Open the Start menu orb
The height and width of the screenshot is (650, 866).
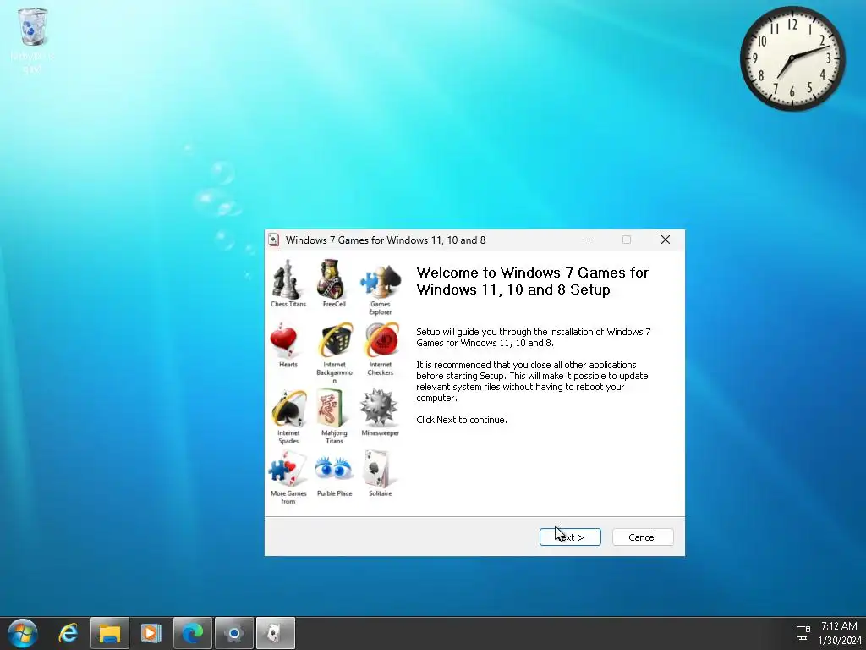23,633
